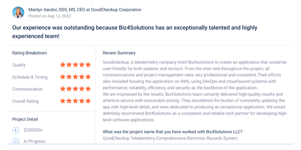
Task: Click the In Progress status icon
Action: (16, 141)
